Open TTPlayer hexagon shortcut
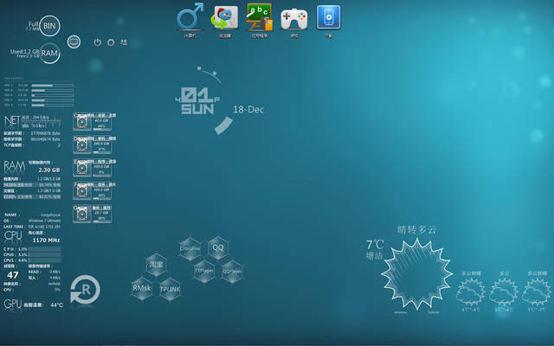 point(203,270)
